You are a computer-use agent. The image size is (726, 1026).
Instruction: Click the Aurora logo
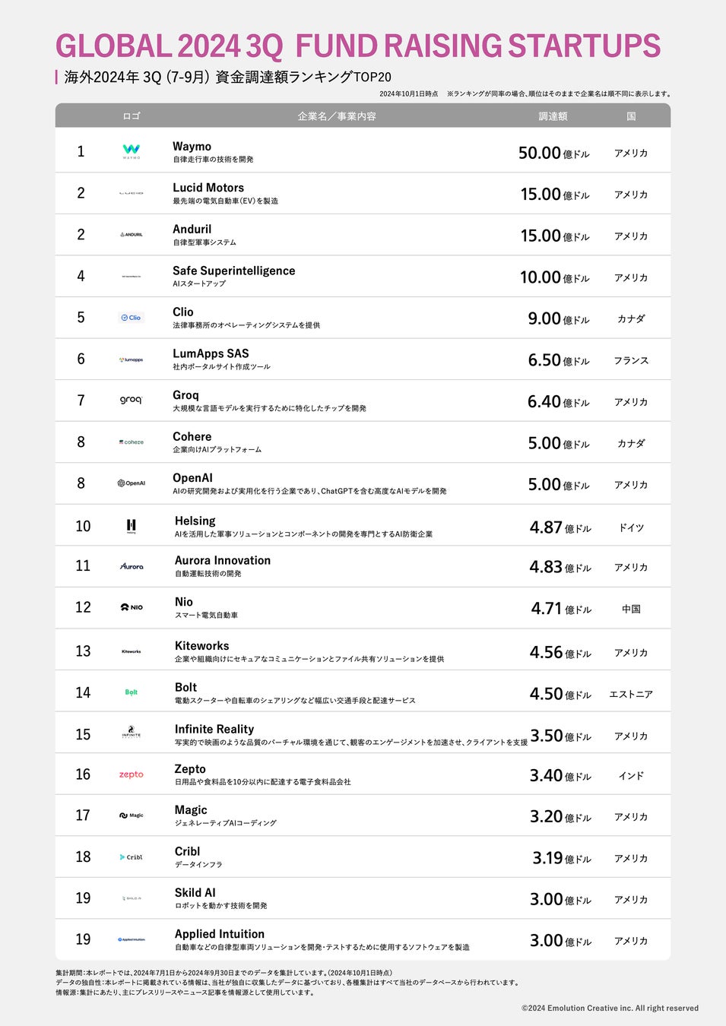pyautogui.click(x=132, y=566)
